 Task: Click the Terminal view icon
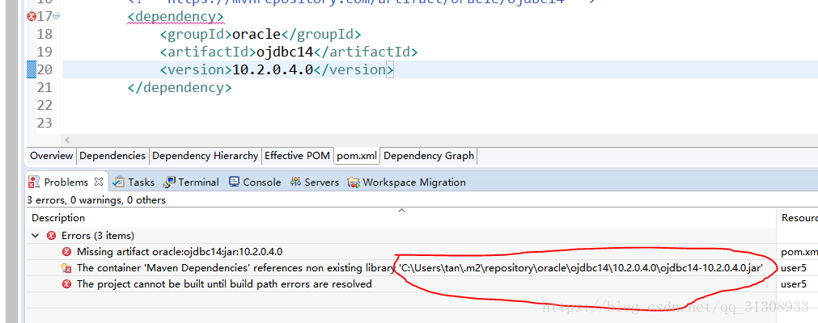170,182
